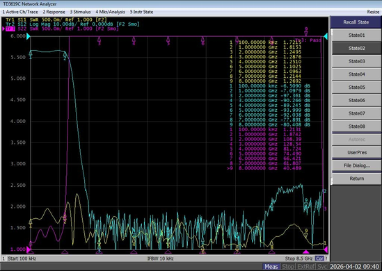
Task: Click the Recall State softkey header
Action: [356, 22]
